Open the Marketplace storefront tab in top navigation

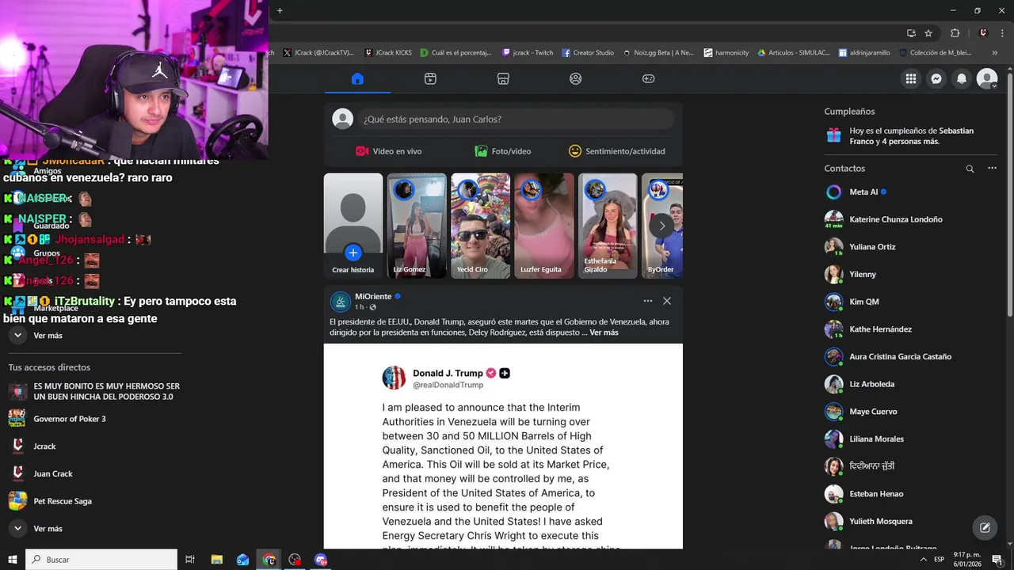[503, 78]
